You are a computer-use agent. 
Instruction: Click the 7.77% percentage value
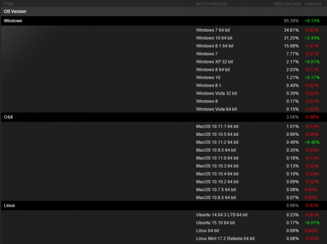[x=292, y=54]
